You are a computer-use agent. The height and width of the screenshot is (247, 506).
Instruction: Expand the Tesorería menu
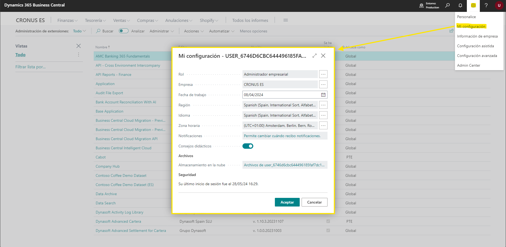pyautogui.click(x=95, y=21)
